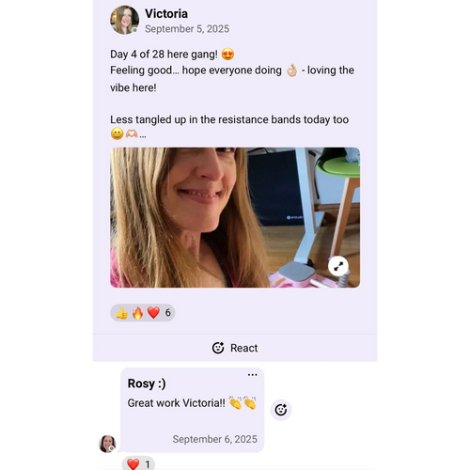This screenshot has width=470, height=470.
Task: Expand the truncated post text ellipsis
Action: click(143, 135)
